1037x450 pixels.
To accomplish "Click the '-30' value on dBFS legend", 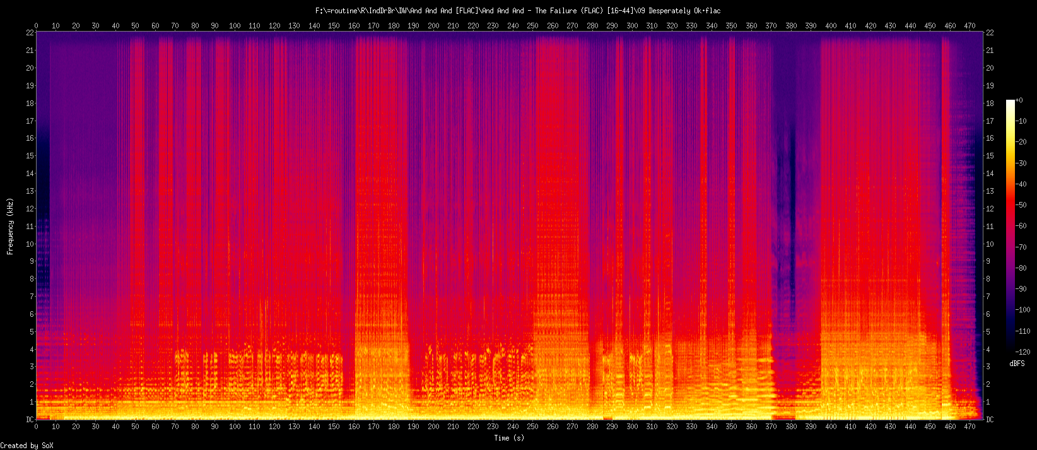I will [x=1021, y=163].
